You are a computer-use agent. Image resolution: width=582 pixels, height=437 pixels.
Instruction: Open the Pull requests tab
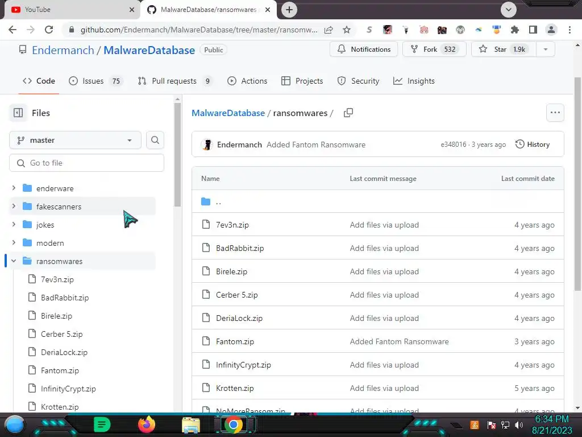tap(175, 81)
